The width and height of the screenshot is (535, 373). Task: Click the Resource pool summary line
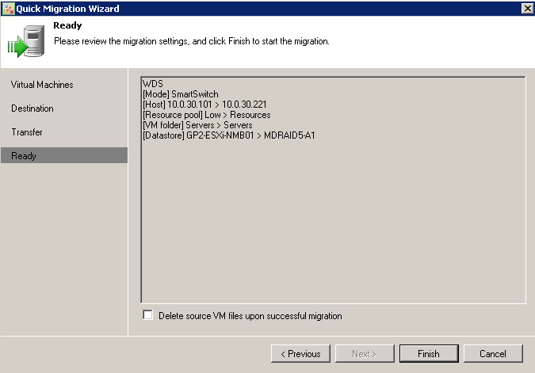point(206,115)
